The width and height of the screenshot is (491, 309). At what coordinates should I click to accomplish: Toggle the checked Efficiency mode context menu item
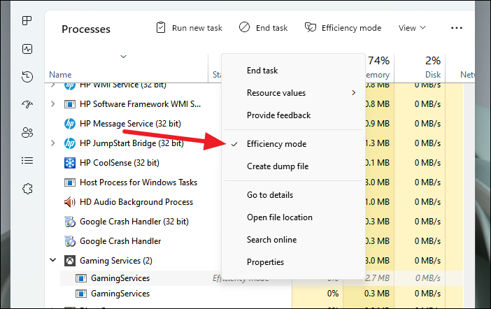(293, 144)
